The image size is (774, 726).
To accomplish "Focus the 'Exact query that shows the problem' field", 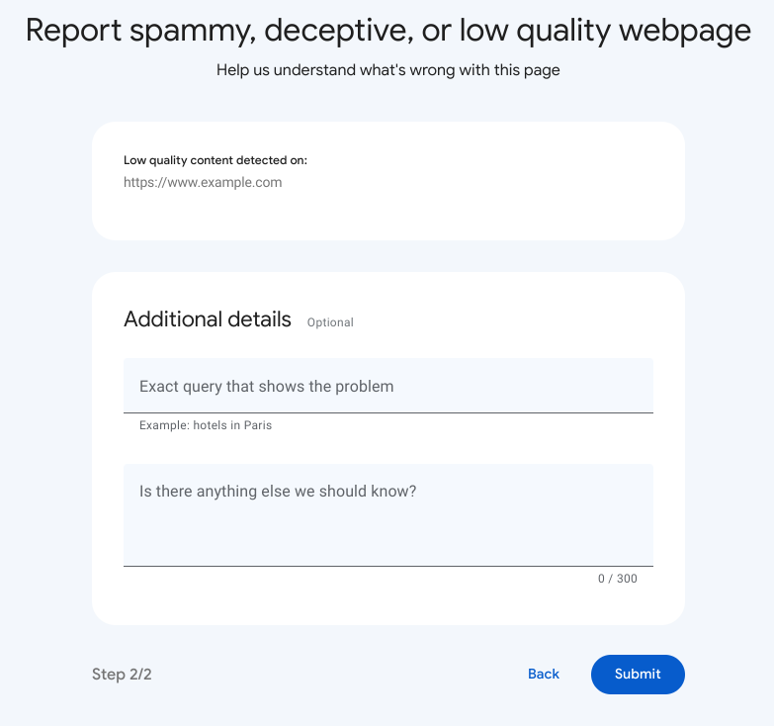I will (387, 386).
